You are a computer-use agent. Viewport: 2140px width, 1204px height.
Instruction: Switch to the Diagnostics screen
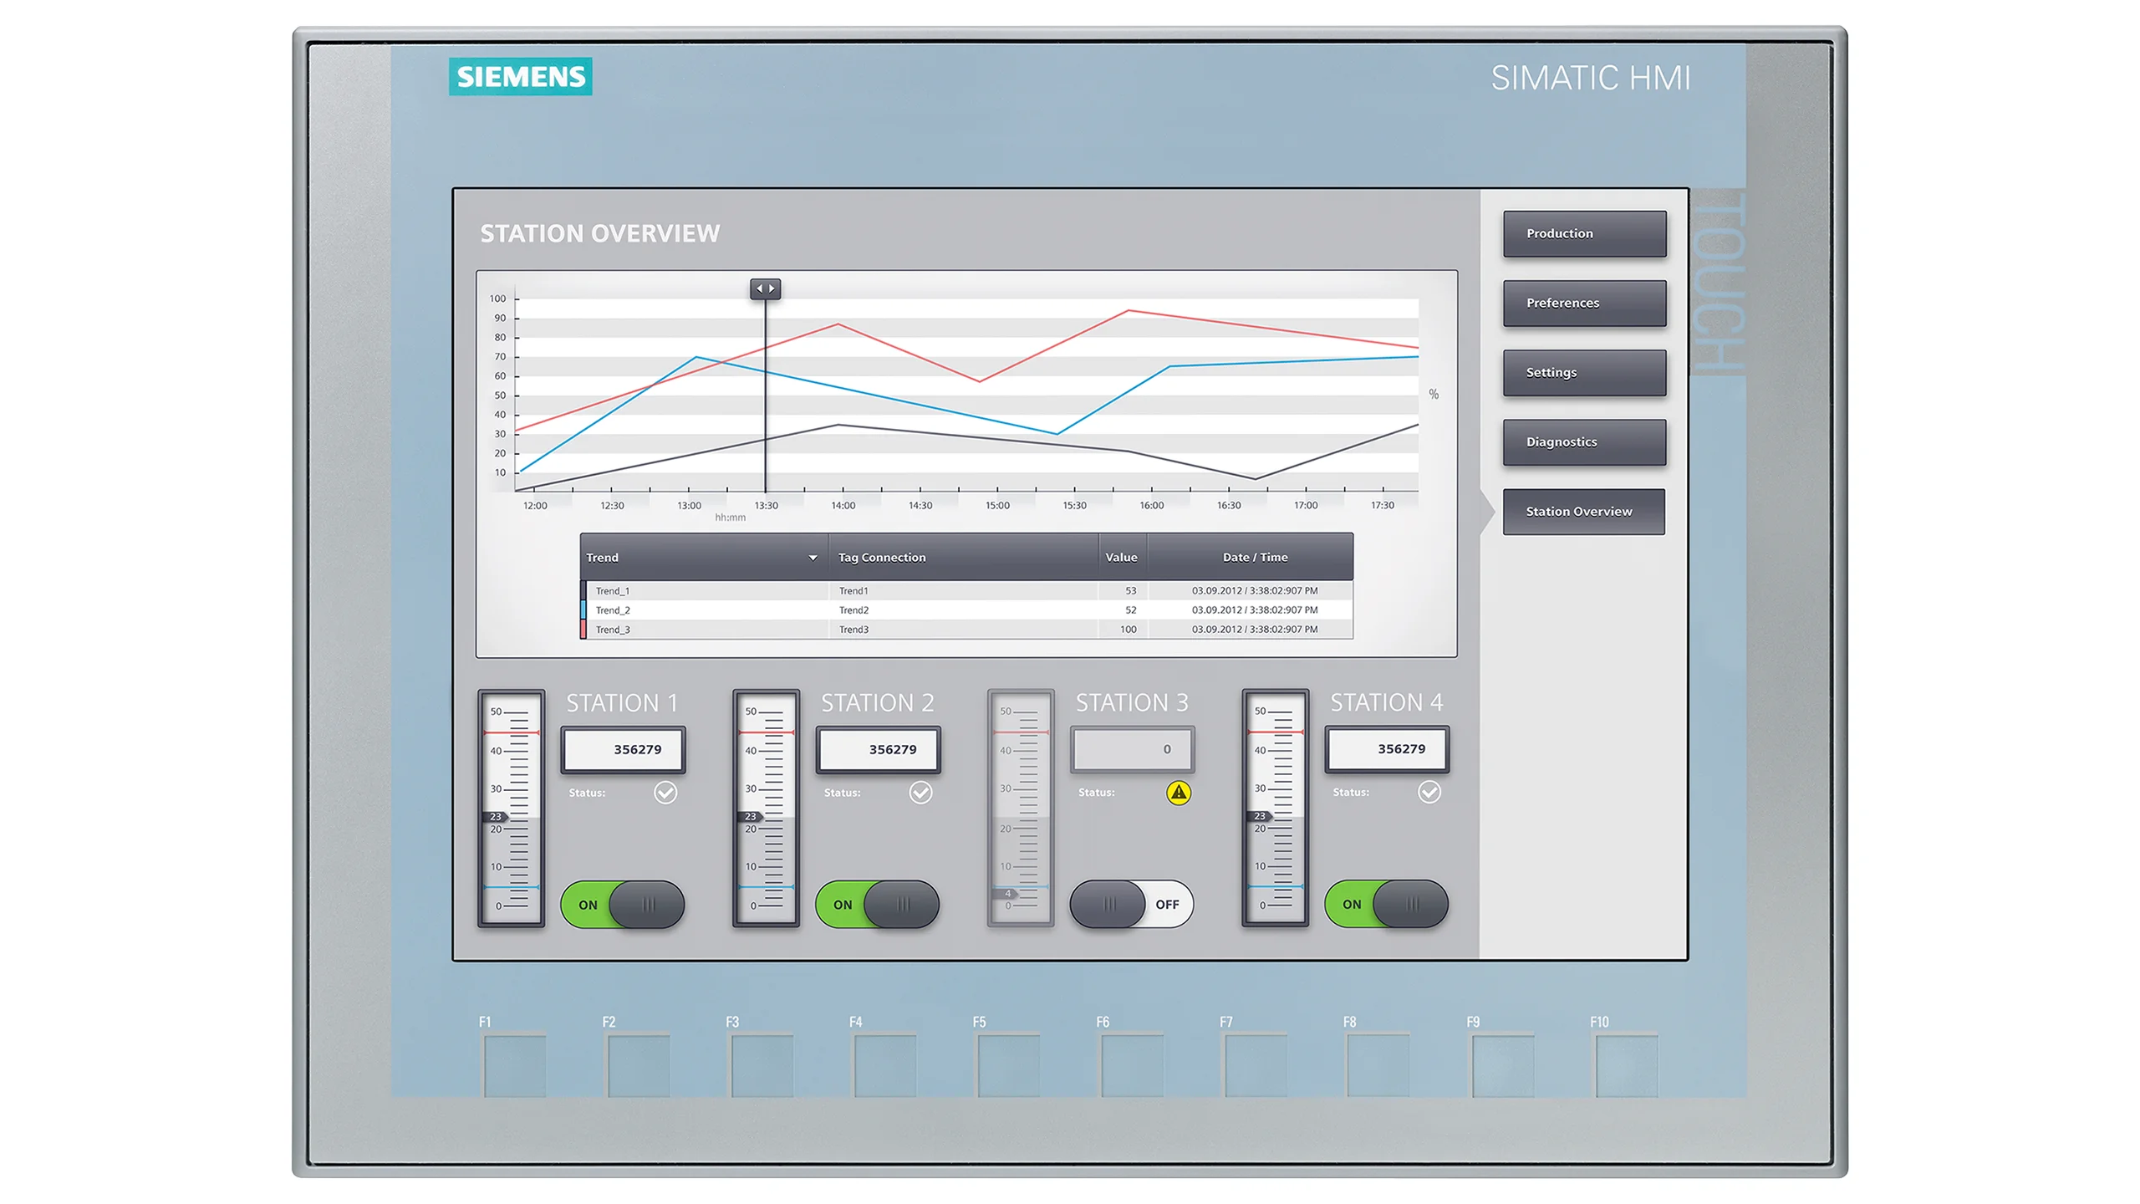click(1584, 441)
